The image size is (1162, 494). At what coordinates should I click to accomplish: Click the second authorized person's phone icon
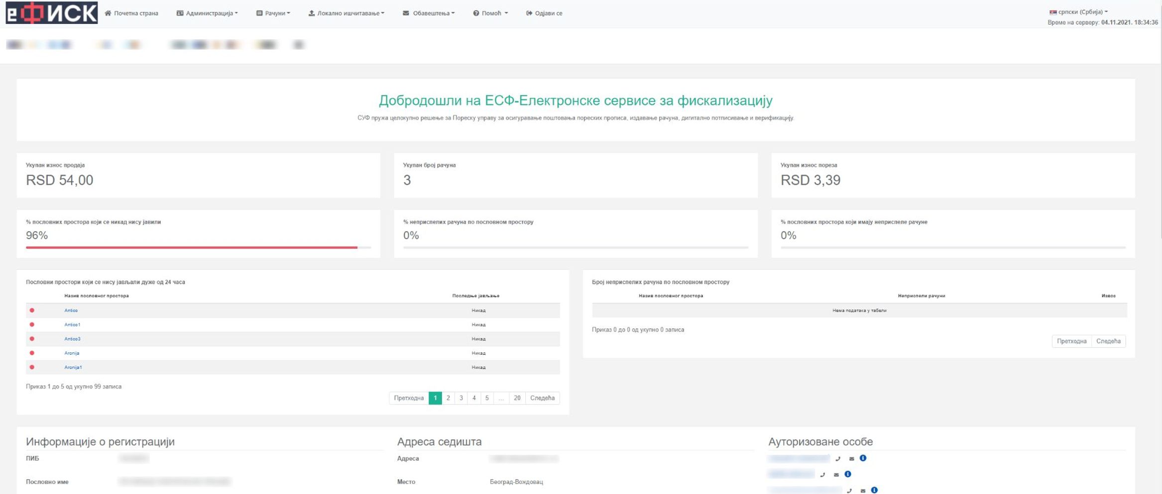click(x=822, y=475)
